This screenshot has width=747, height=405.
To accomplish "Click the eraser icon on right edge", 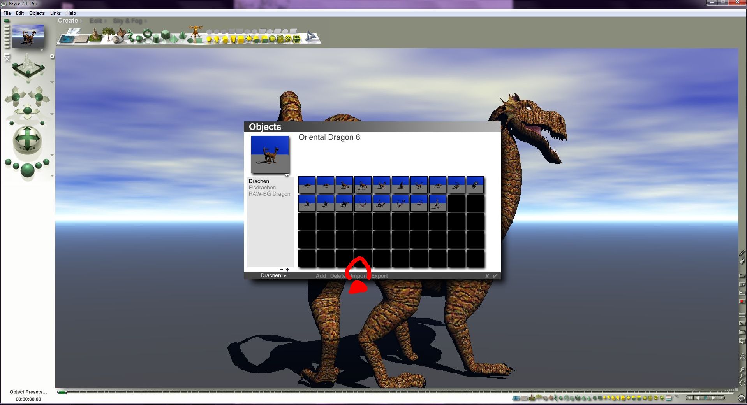I will 742,261.
